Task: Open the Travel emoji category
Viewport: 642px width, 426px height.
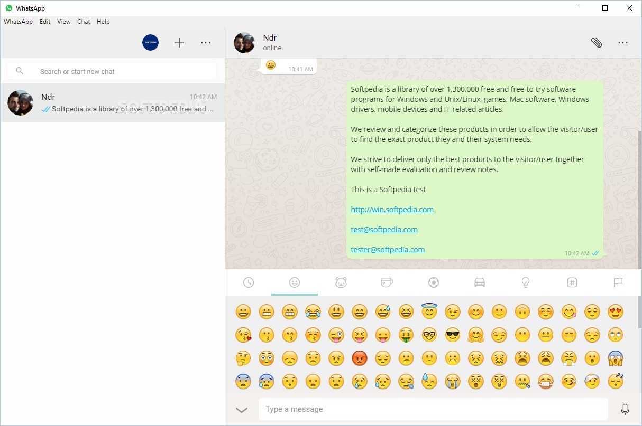Action: point(479,282)
